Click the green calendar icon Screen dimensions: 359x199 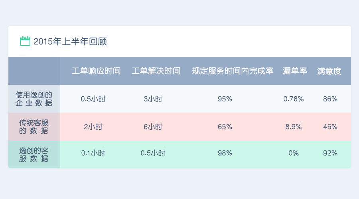tap(25, 41)
